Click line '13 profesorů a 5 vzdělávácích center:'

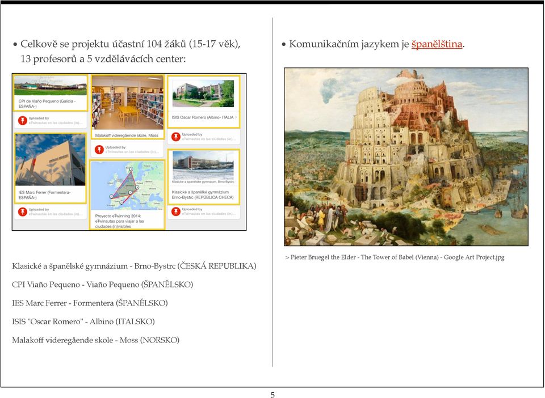click(103, 59)
